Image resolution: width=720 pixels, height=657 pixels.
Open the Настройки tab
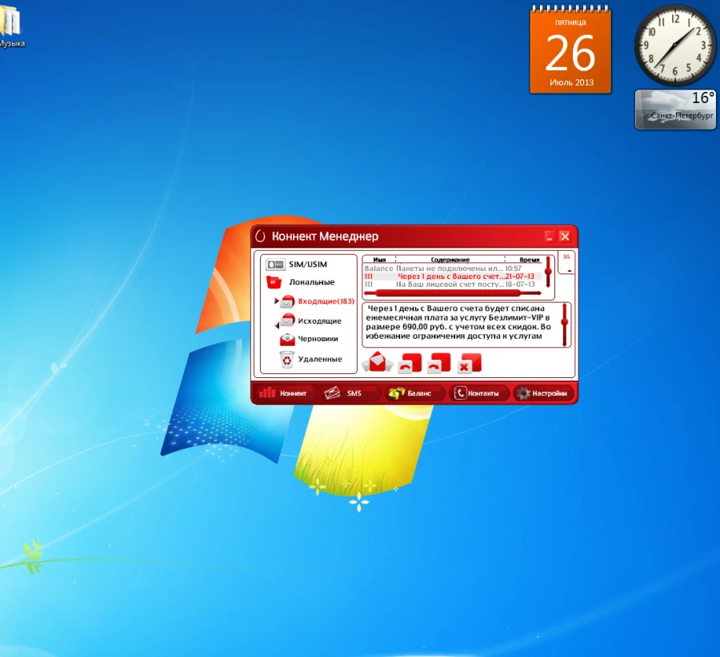pyautogui.click(x=543, y=393)
